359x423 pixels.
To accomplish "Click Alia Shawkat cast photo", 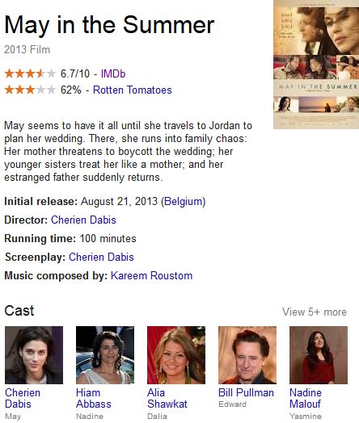I will (176, 355).
